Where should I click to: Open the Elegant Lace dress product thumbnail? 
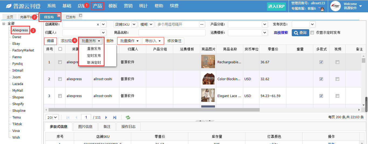pyautogui.click(x=208, y=95)
